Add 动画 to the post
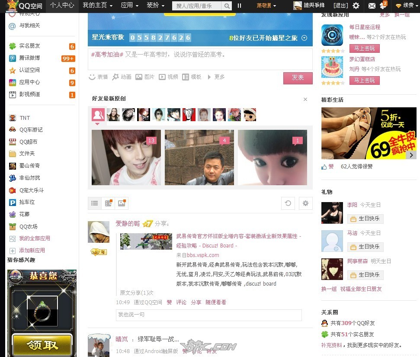The height and width of the screenshot is (357, 420). click(x=122, y=77)
